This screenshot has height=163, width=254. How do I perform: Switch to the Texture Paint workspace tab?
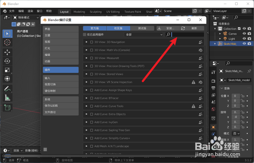(133, 12)
